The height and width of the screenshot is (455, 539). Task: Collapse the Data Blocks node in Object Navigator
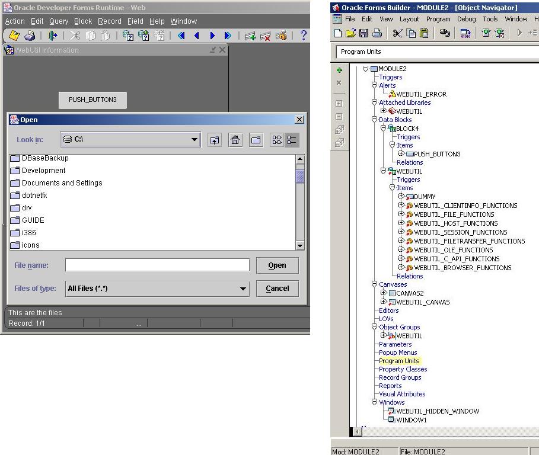coord(374,119)
